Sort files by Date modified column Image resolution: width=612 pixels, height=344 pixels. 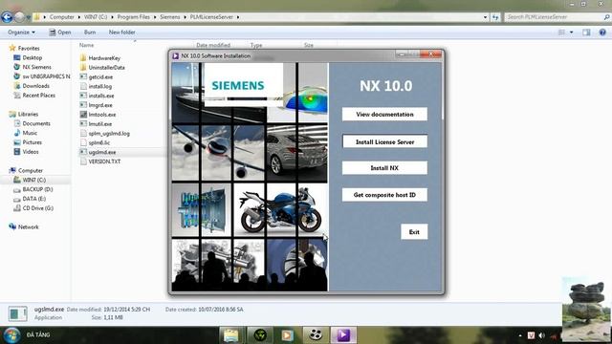tap(213, 45)
